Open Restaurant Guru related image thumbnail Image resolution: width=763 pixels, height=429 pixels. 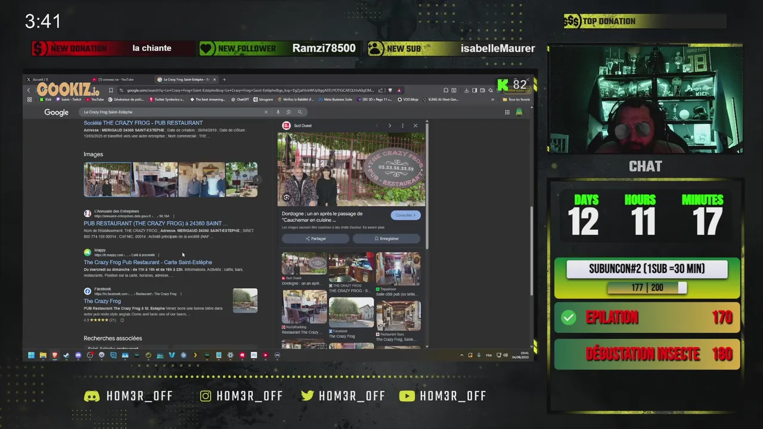398,316
